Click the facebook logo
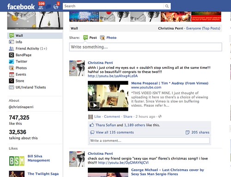231x177 pixels. (x=21, y=6)
